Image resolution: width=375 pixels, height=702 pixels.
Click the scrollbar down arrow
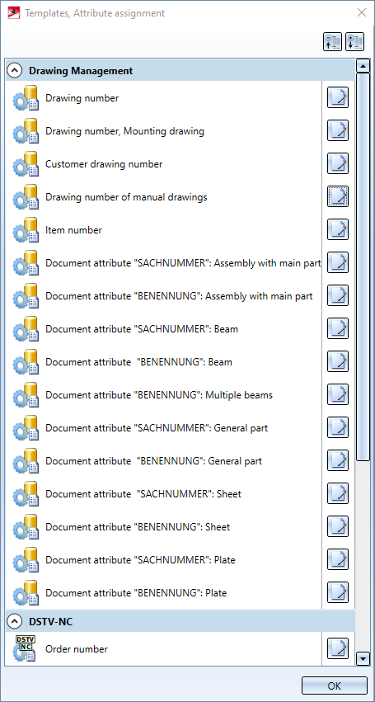[x=362, y=658]
